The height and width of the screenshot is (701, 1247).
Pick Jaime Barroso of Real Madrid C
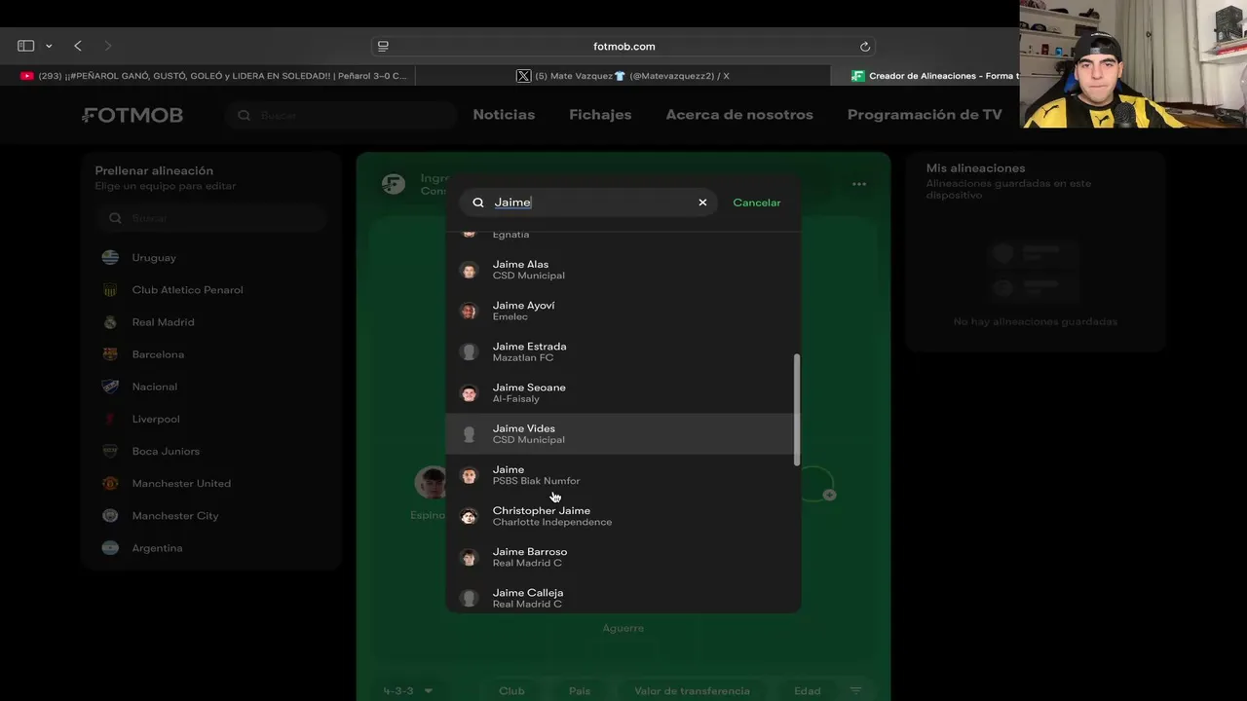pos(623,556)
